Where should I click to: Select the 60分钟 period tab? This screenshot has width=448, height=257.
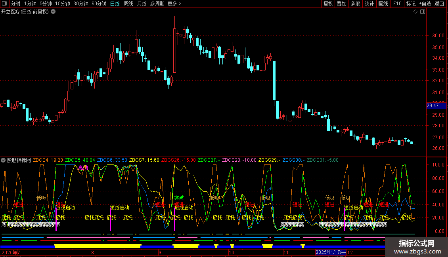(99, 4)
